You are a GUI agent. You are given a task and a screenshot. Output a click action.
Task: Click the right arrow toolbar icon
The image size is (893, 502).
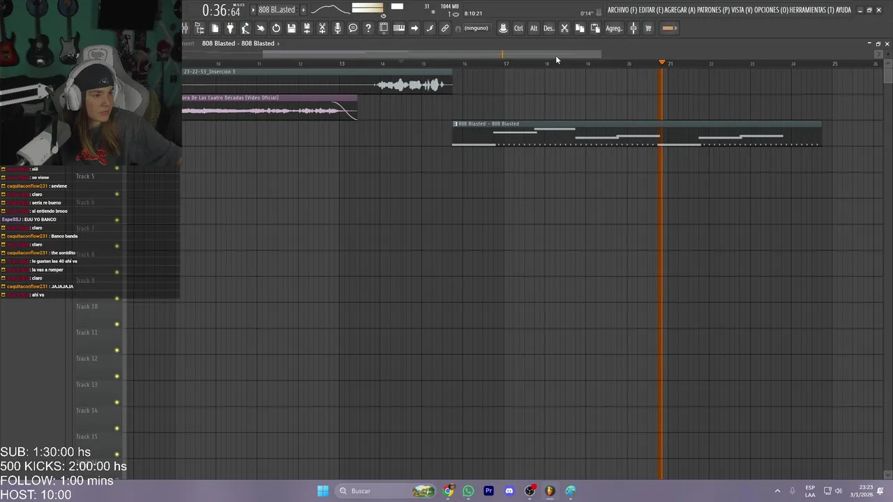coord(414,28)
